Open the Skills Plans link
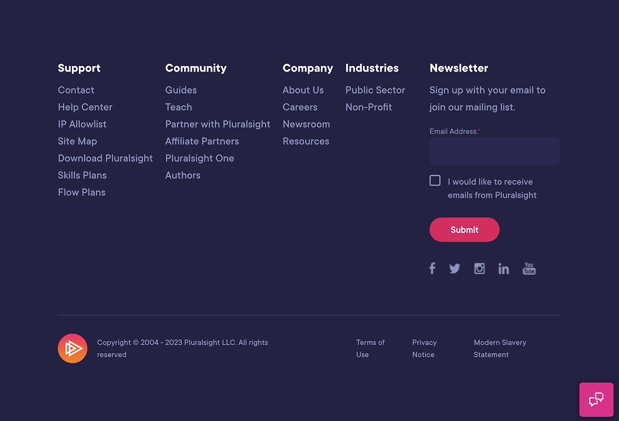Viewport: 619px width, 421px height. 82,175
